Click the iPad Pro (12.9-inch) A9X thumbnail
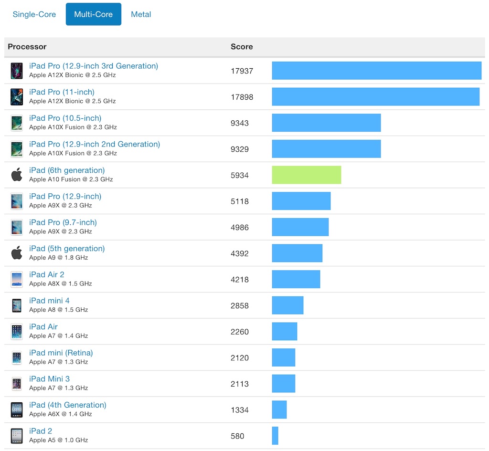The image size is (489, 451). pos(17,201)
